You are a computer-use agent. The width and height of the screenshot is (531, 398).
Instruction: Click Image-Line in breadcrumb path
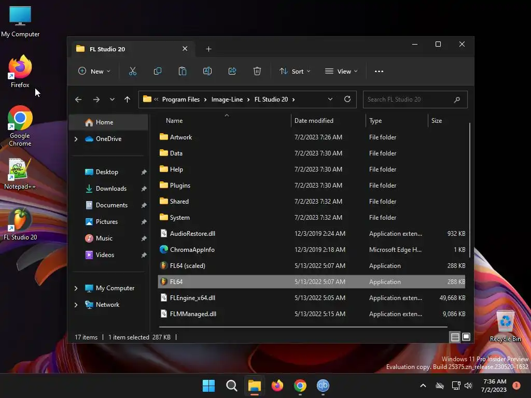227,99
